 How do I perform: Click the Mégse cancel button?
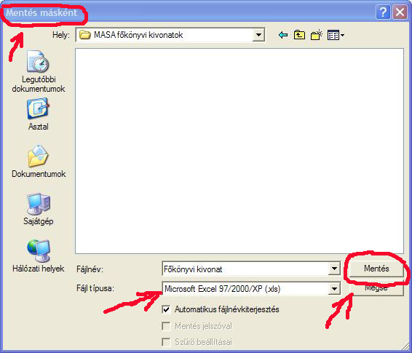click(376, 288)
